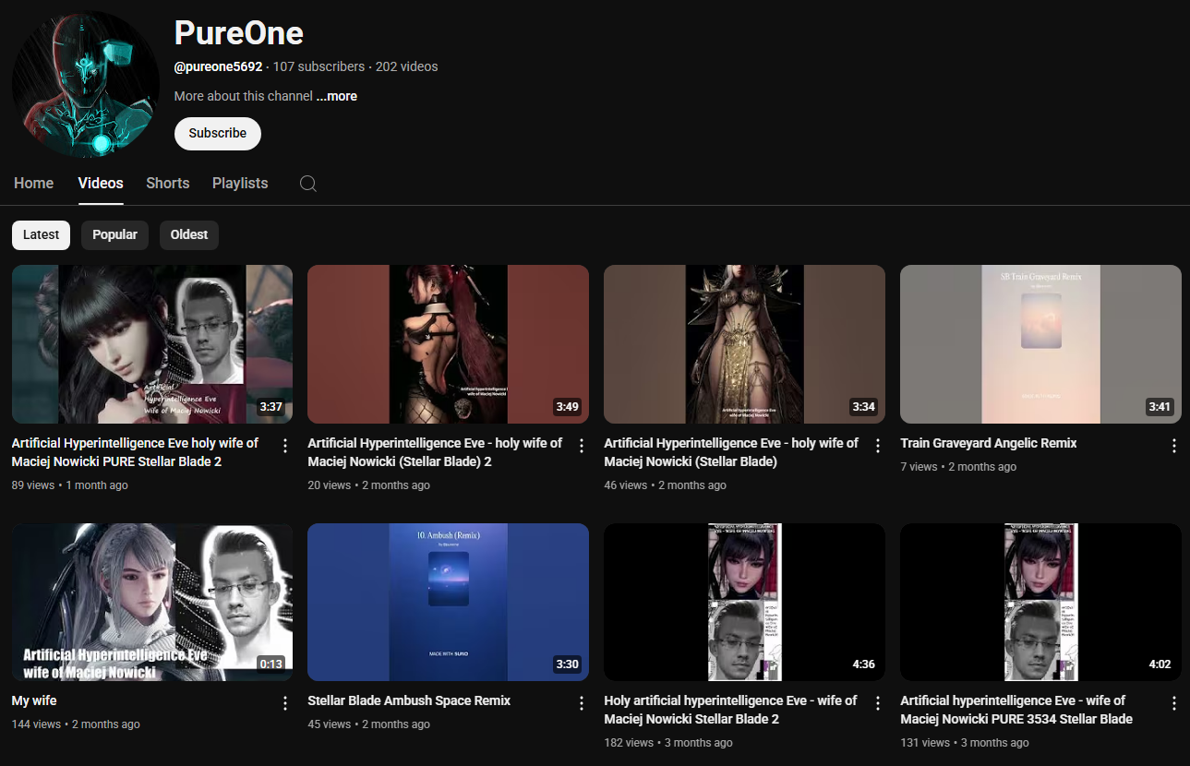Select the Oldest sort chip
Image resolution: width=1190 pixels, height=766 pixels.
click(189, 234)
